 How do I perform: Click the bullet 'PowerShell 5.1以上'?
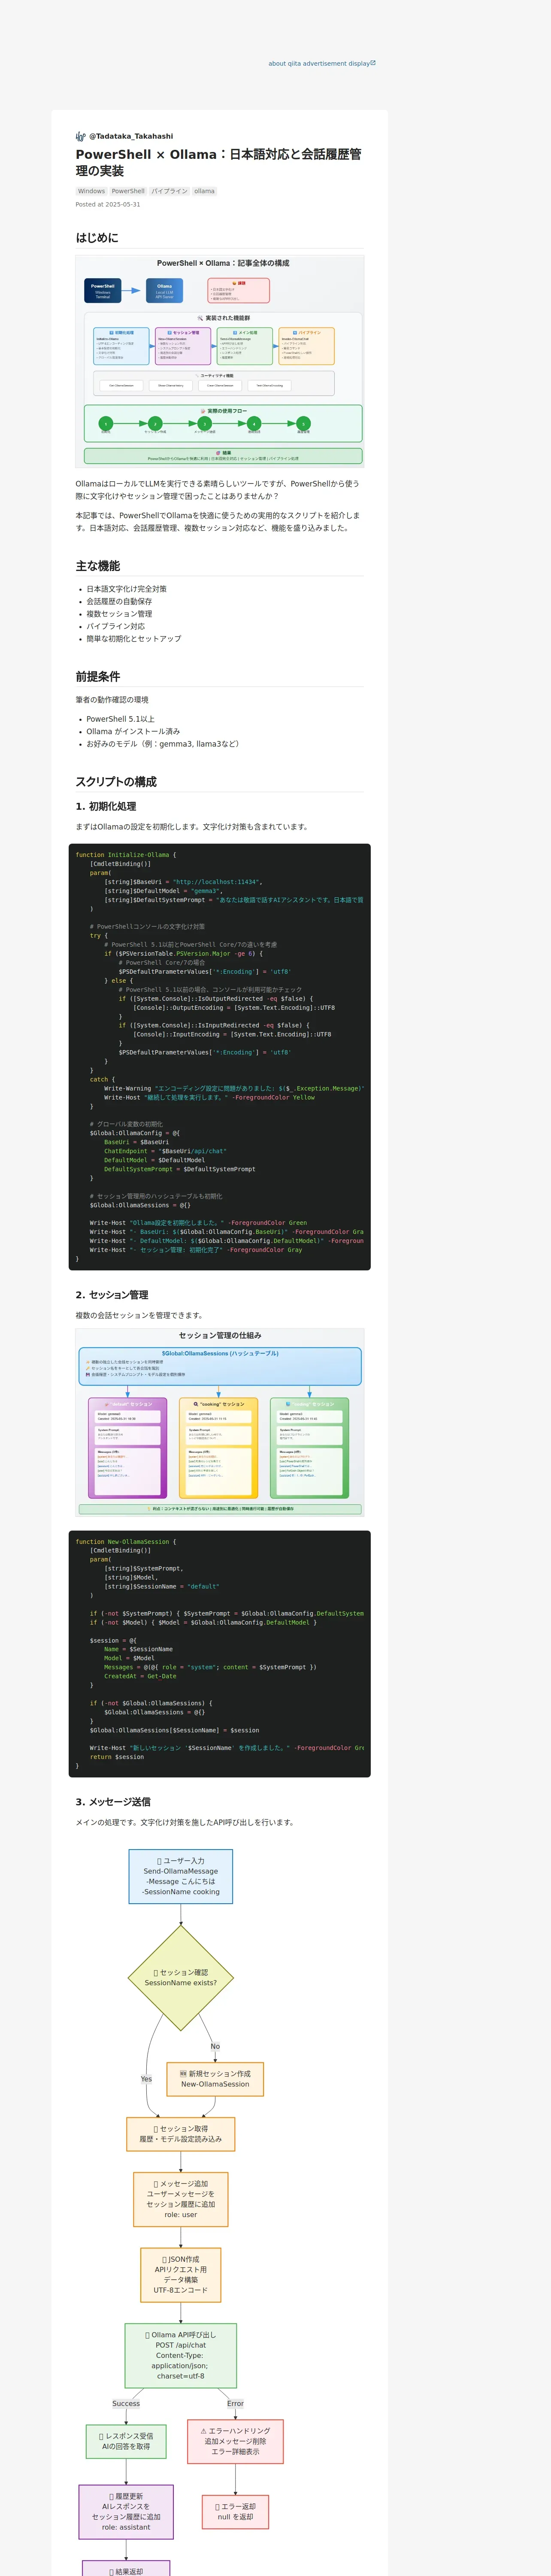pyautogui.click(x=121, y=719)
